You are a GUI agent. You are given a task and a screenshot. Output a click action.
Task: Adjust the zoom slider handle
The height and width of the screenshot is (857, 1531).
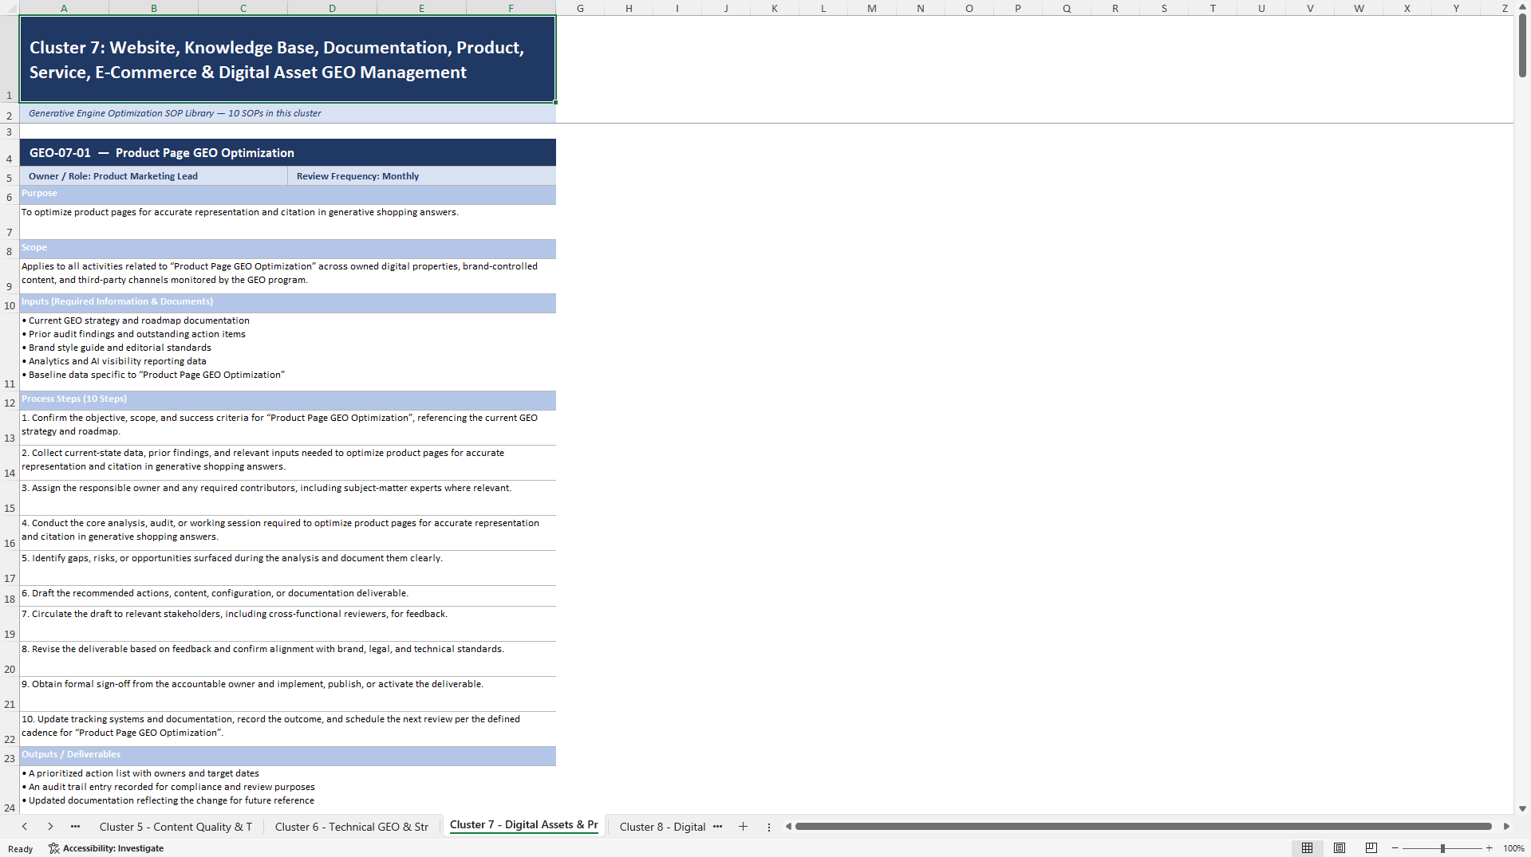coord(1442,848)
